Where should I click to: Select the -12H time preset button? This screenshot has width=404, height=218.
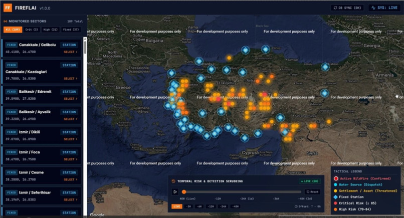coord(211,206)
